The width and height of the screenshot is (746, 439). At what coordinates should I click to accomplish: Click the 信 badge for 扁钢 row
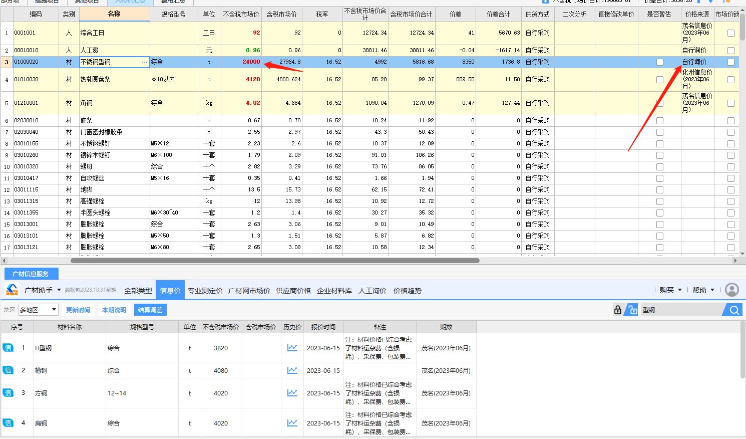pyautogui.click(x=8, y=423)
